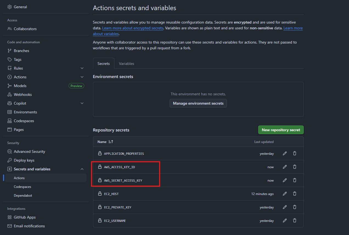Click the New repository secret button
Viewport: 349px width, 235px height.
point(281,130)
